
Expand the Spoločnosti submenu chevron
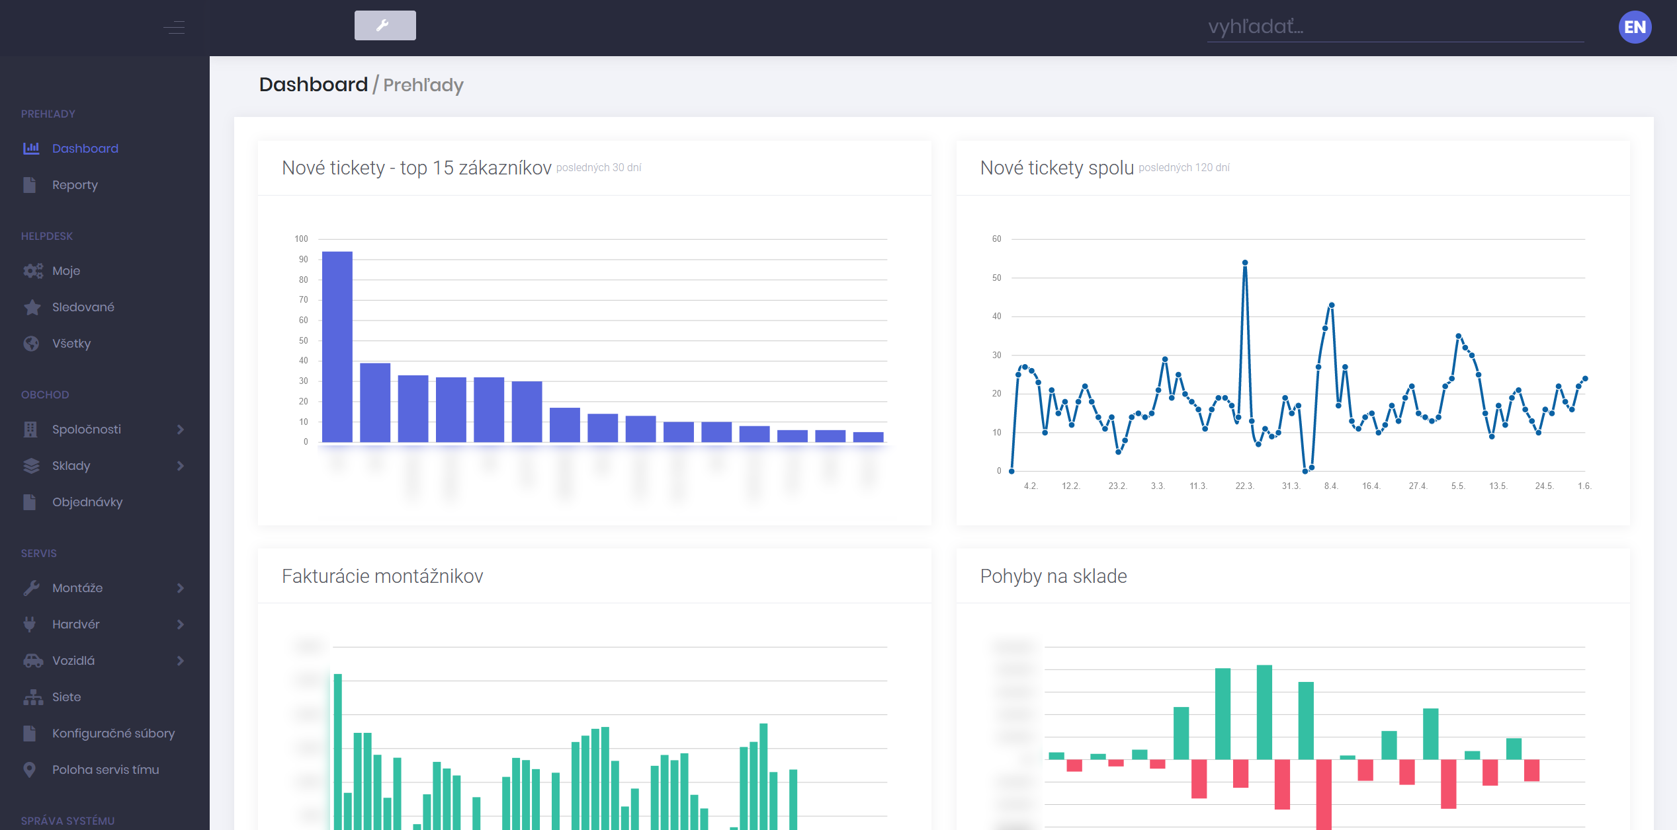[180, 430]
